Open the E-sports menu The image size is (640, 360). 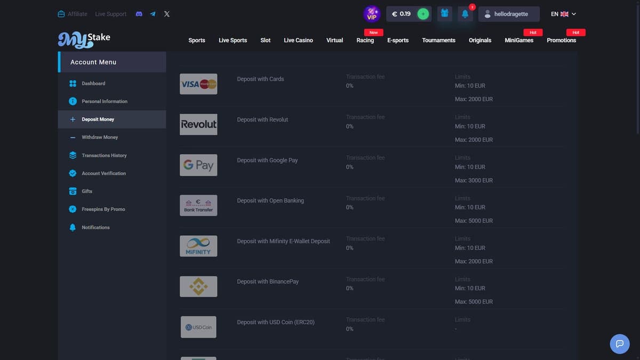(x=398, y=40)
